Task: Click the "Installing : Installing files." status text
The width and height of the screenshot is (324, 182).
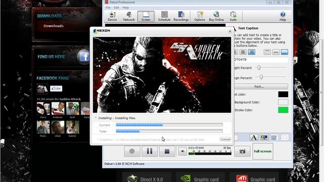Action: point(117,118)
